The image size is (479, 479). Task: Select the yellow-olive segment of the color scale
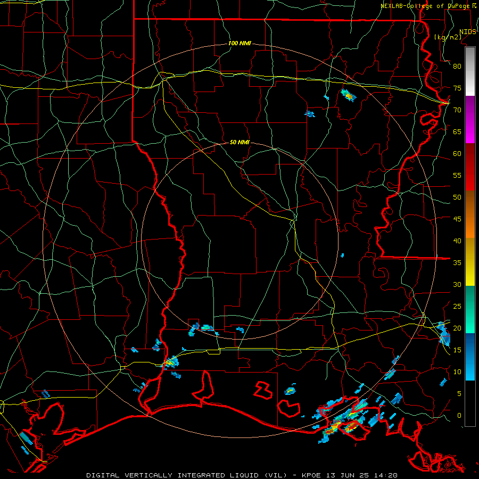point(470,262)
